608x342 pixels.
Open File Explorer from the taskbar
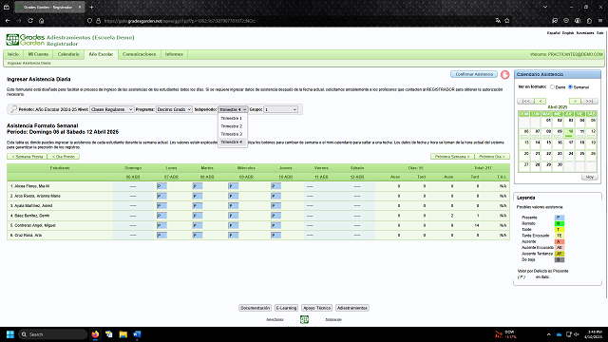(123, 334)
